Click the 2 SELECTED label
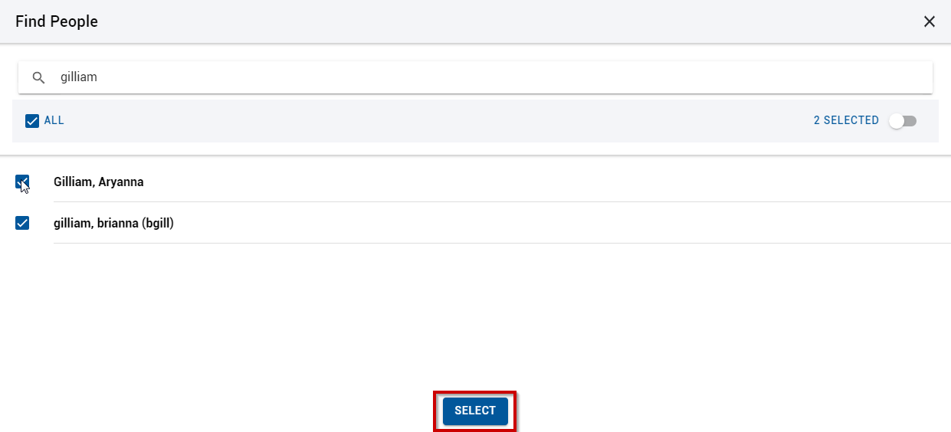Screen dimensions: 951x432 (x=846, y=120)
